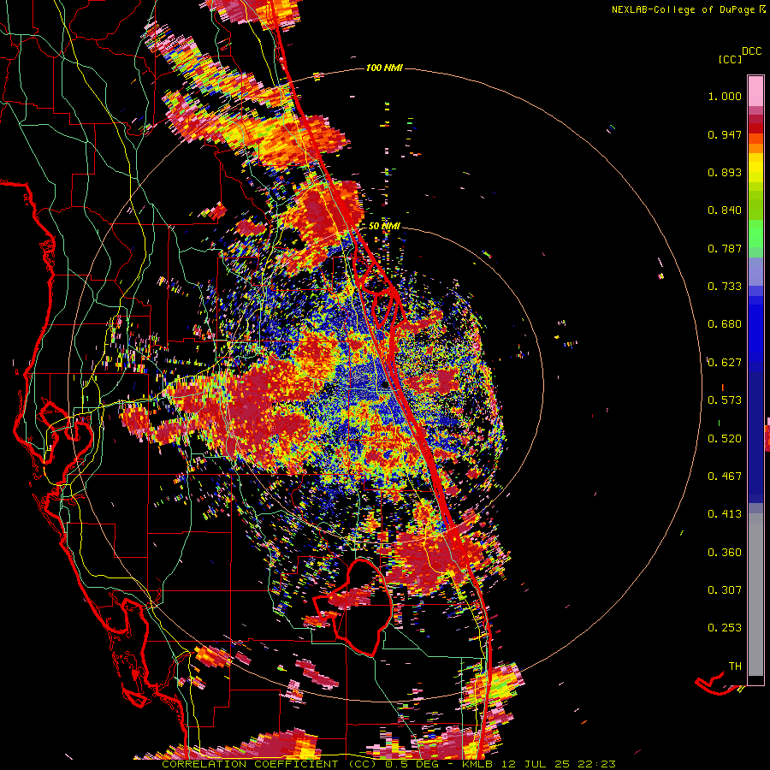This screenshot has height=770, width=770.
Task: Select the 0.893 color scale value
Action: pyautogui.click(x=725, y=172)
